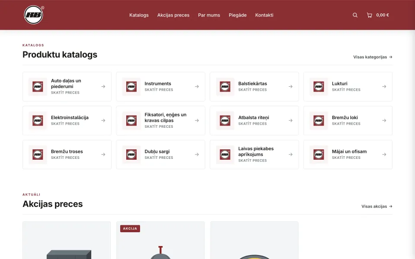Click the RB logo in the header
This screenshot has height=259, width=415.
pos(34,15)
